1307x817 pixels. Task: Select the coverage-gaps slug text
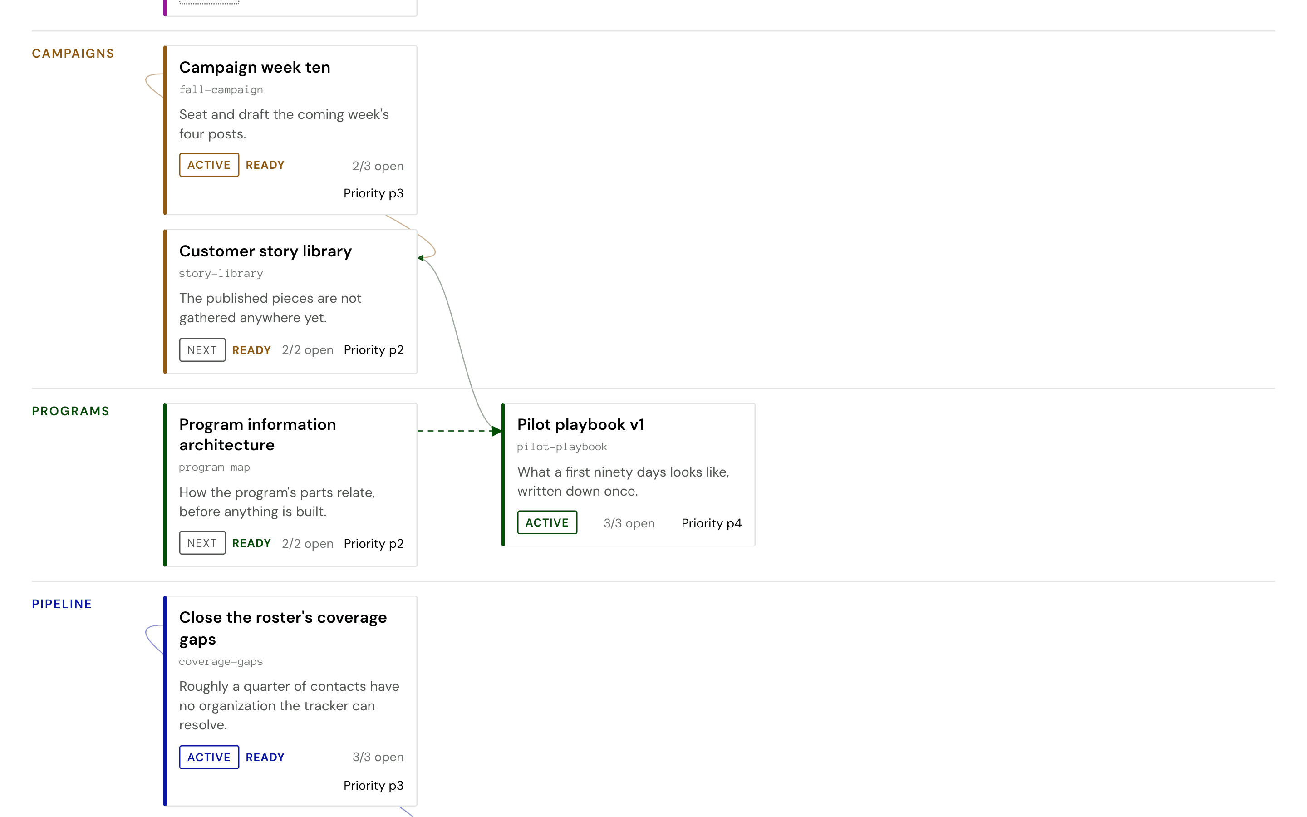coord(221,661)
